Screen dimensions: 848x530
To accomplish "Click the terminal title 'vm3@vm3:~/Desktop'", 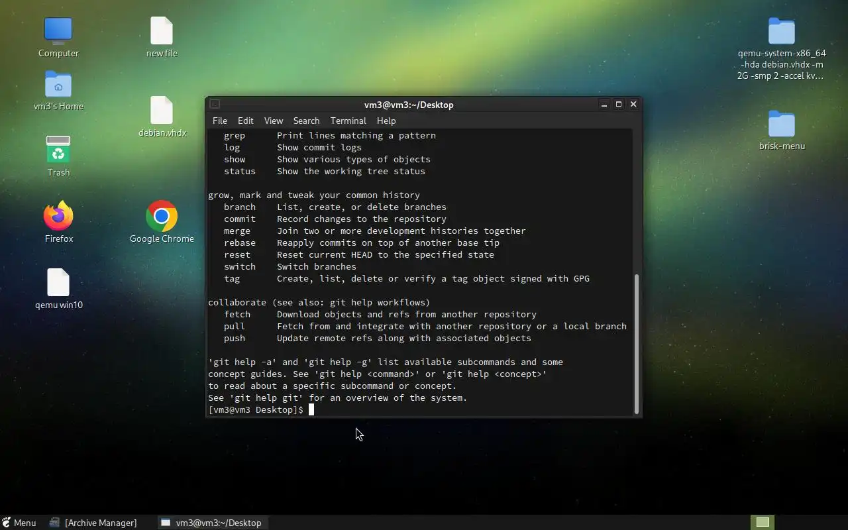I will (409, 105).
